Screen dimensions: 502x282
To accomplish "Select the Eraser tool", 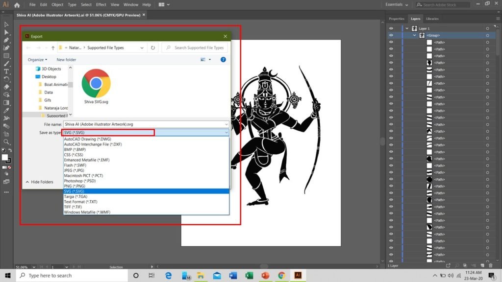I will click(6, 87).
